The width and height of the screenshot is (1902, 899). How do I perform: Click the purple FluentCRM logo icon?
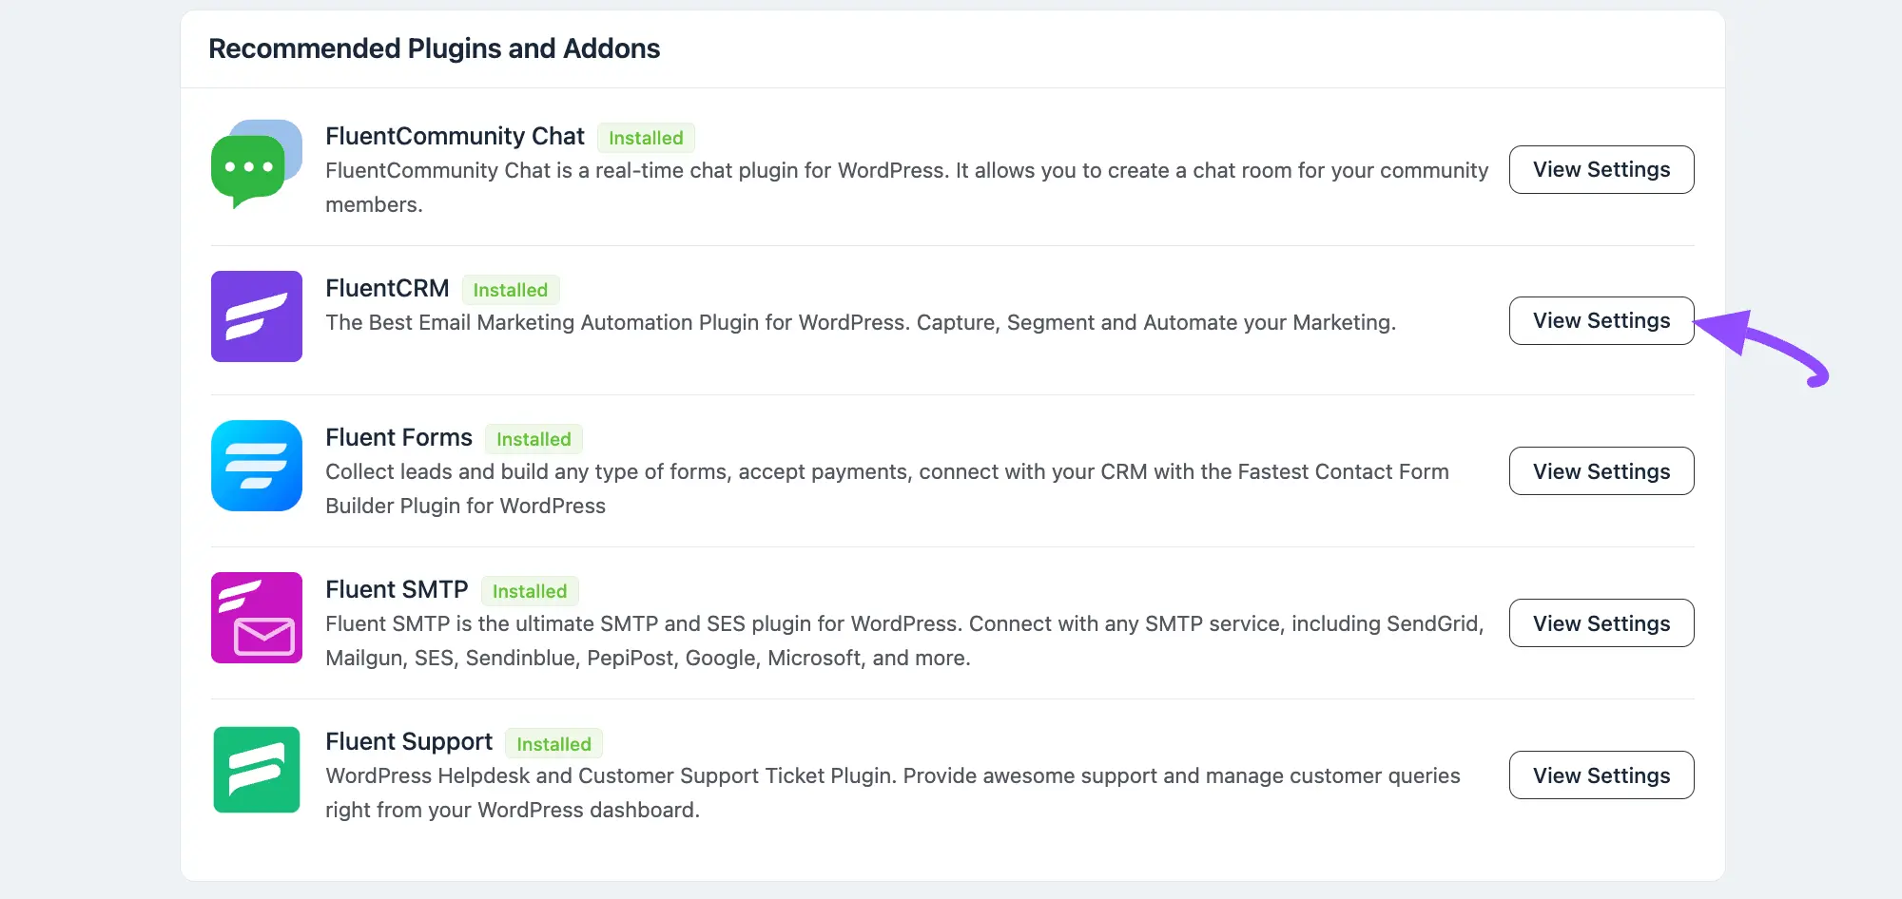click(x=257, y=316)
